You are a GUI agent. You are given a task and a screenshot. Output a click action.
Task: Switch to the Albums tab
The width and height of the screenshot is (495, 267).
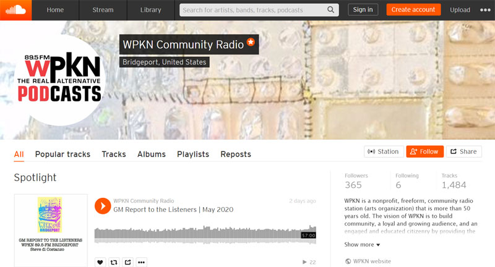click(x=152, y=154)
